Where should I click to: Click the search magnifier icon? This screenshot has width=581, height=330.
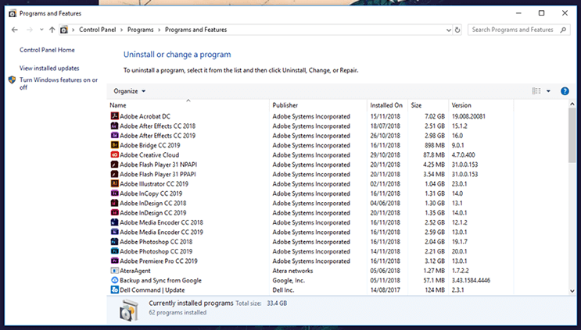(x=563, y=30)
